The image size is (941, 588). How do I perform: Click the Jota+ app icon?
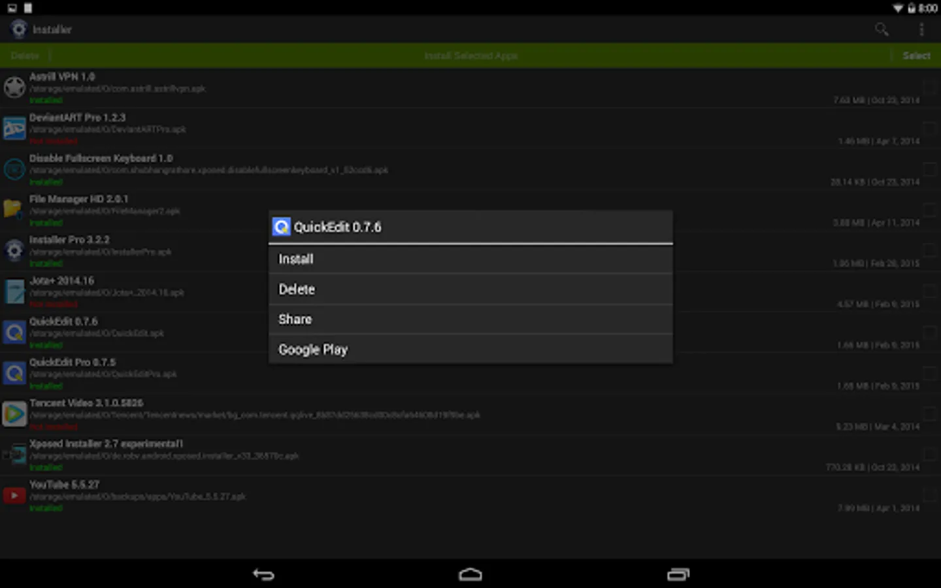[x=14, y=291]
